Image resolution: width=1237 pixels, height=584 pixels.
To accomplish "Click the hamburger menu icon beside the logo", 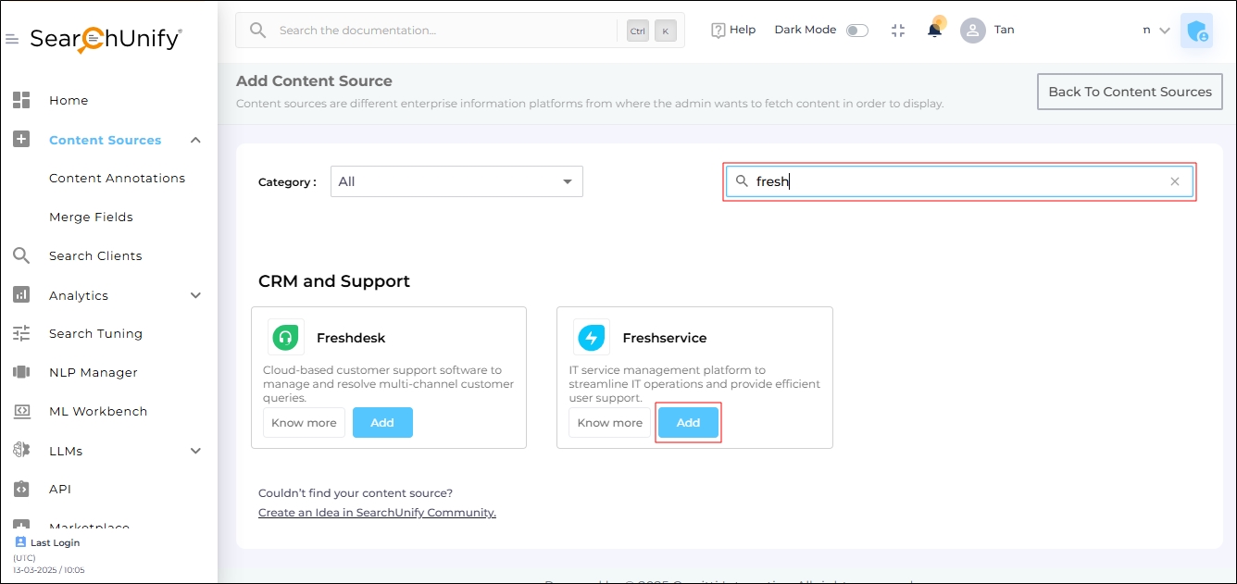I will tap(12, 39).
